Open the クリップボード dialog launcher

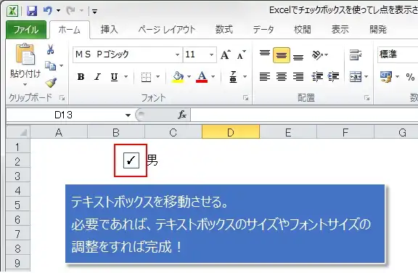[62, 98]
